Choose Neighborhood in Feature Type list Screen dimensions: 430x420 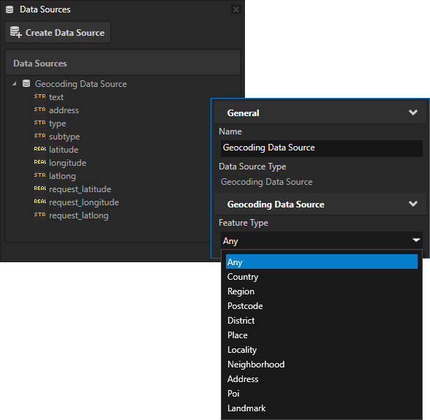(x=322, y=364)
